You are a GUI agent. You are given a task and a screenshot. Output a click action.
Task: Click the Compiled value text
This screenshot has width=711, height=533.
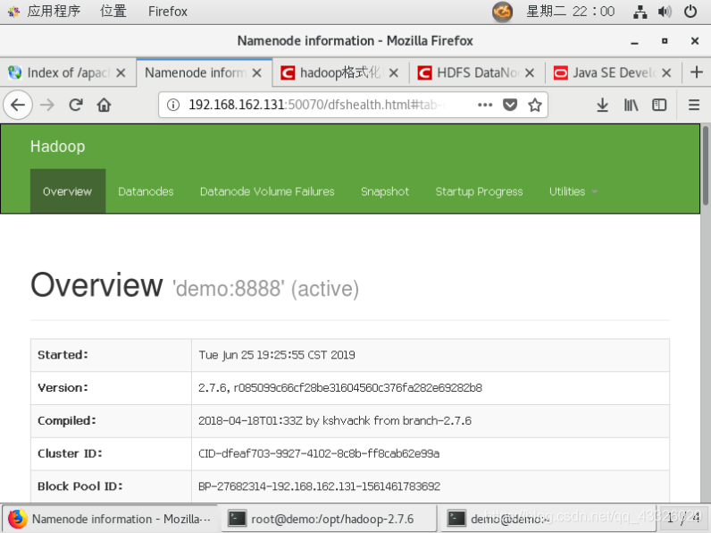[335, 420]
